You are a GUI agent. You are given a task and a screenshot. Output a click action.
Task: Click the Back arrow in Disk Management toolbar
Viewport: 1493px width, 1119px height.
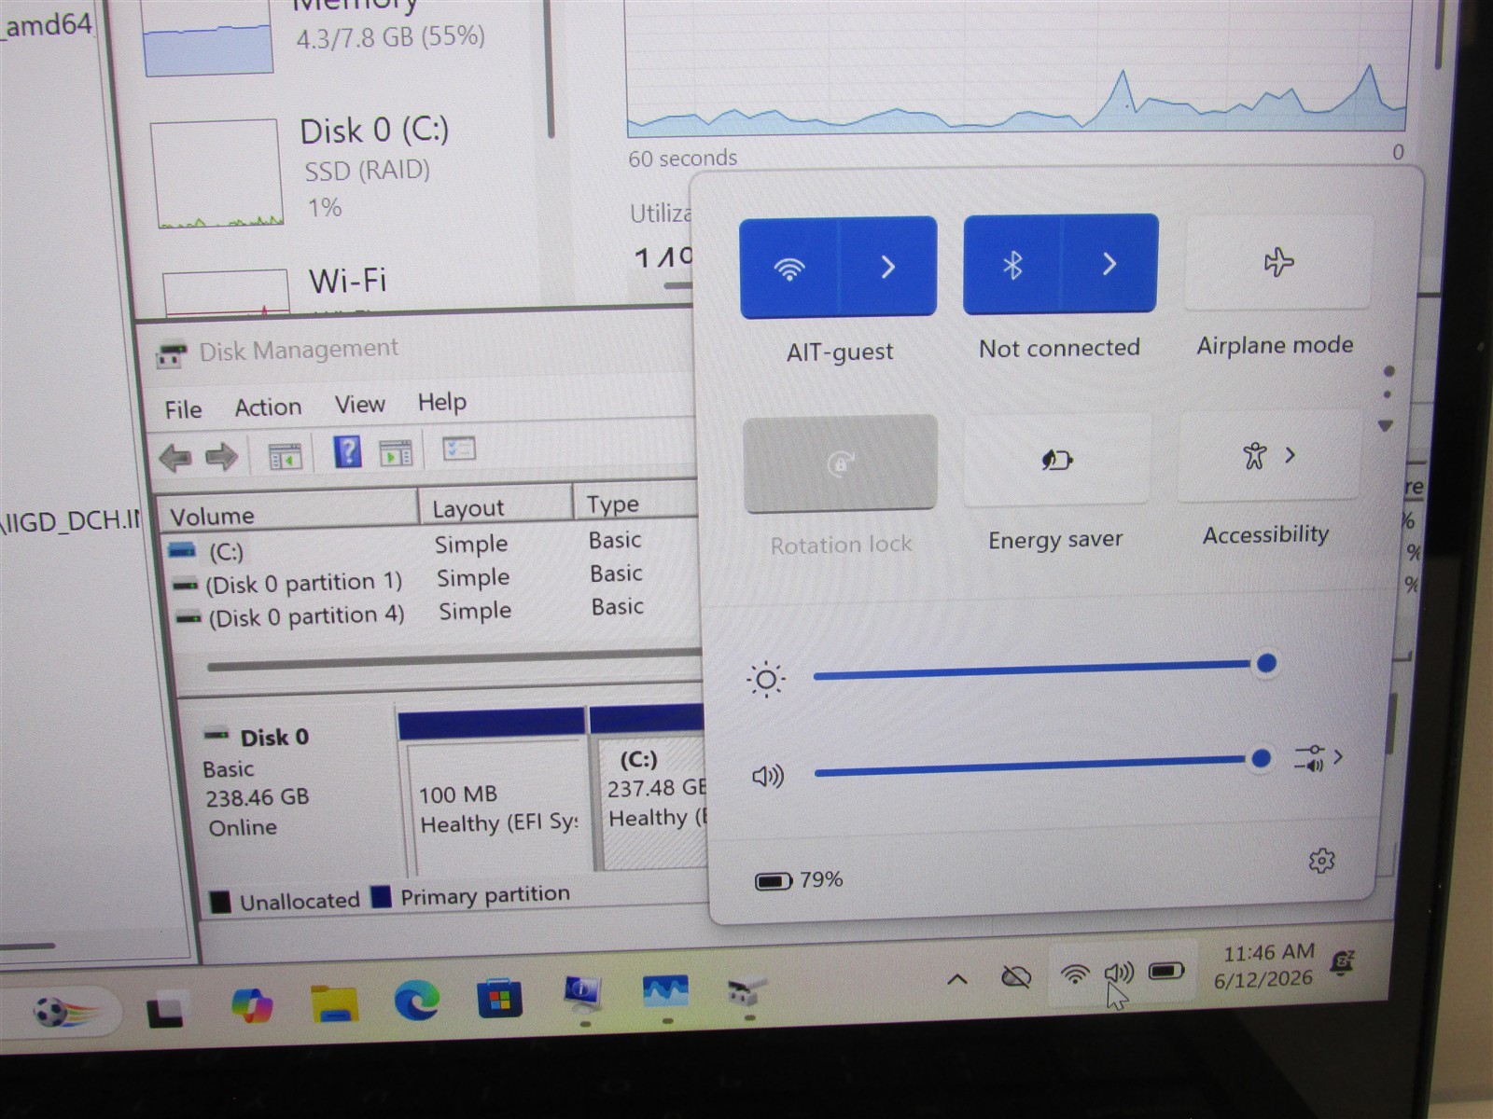(175, 458)
